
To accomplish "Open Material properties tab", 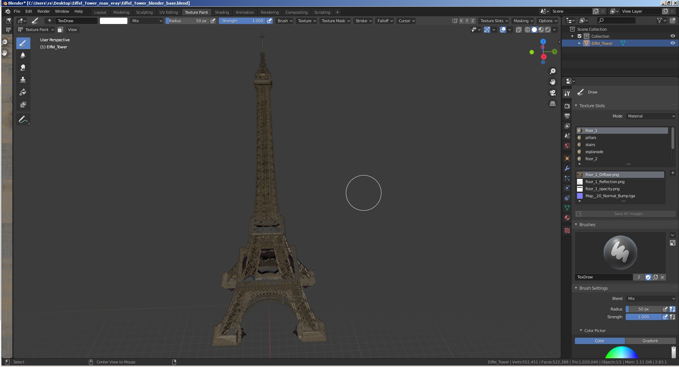I will 567,218.
